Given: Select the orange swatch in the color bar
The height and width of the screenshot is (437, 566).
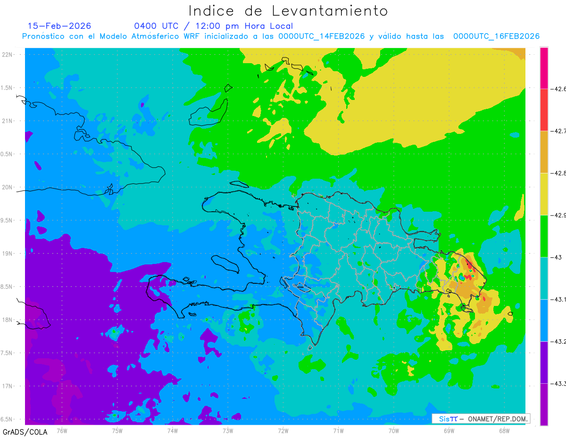Looking at the screenshot, I should (x=544, y=152).
